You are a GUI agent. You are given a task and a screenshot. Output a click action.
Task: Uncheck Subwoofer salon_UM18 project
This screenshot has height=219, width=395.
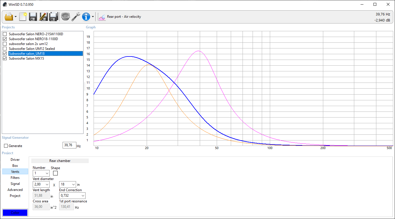click(5, 54)
